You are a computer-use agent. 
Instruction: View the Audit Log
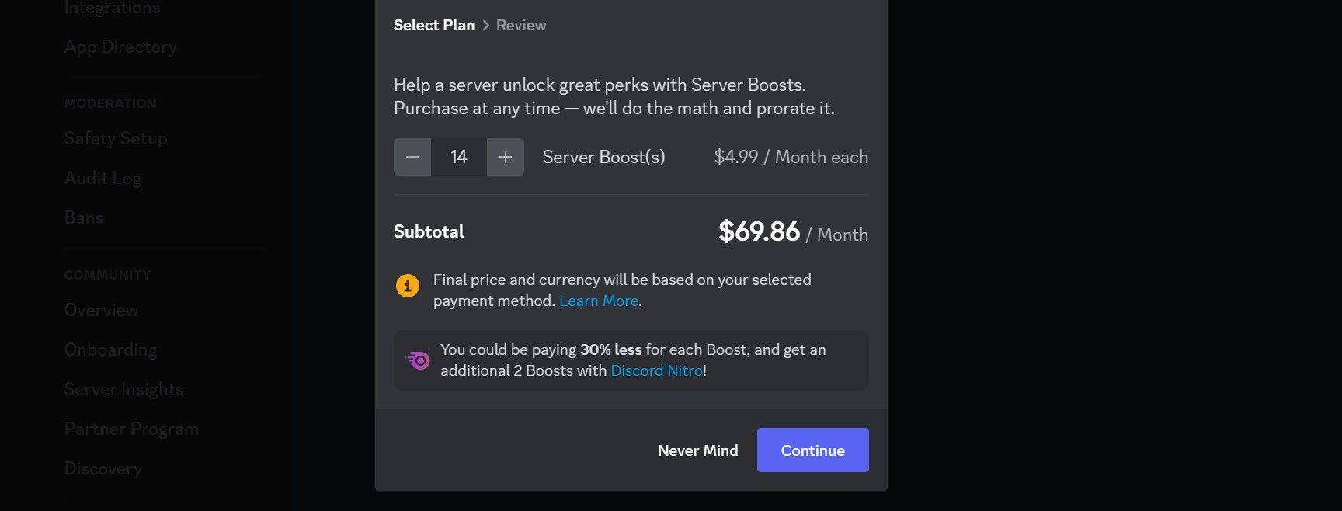coord(103,178)
